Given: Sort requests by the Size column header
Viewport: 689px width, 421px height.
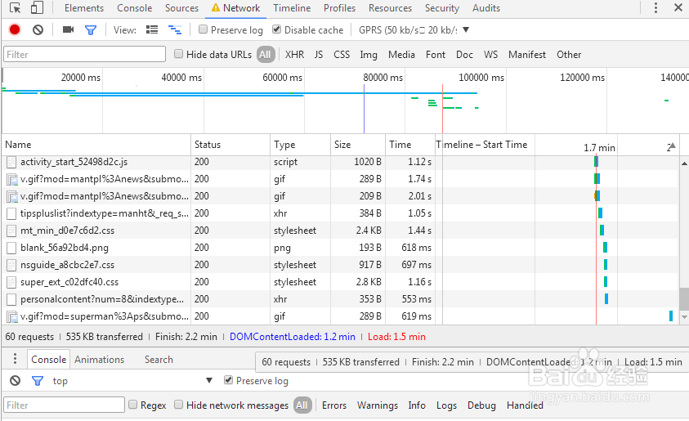Looking at the screenshot, I should click(358, 145).
